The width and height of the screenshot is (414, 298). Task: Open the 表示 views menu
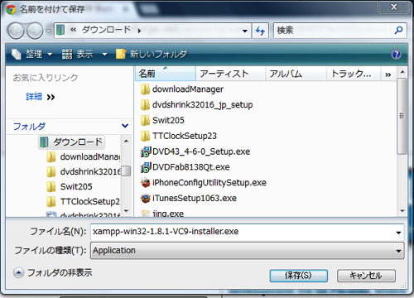point(78,54)
